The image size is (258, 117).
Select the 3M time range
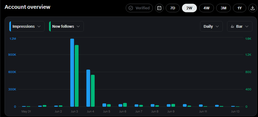tap(223, 8)
